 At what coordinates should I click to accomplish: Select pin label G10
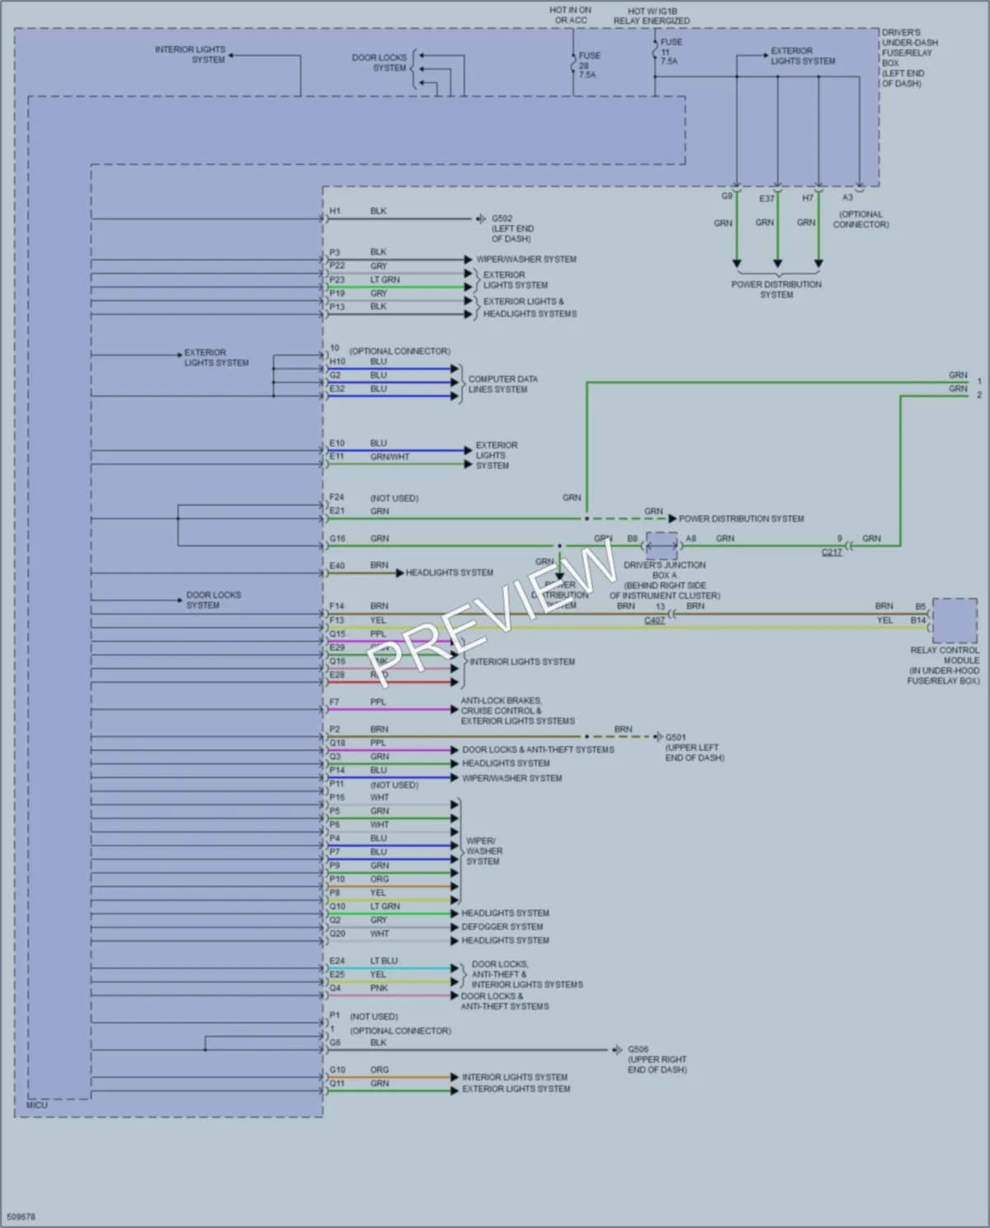click(x=337, y=1070)
